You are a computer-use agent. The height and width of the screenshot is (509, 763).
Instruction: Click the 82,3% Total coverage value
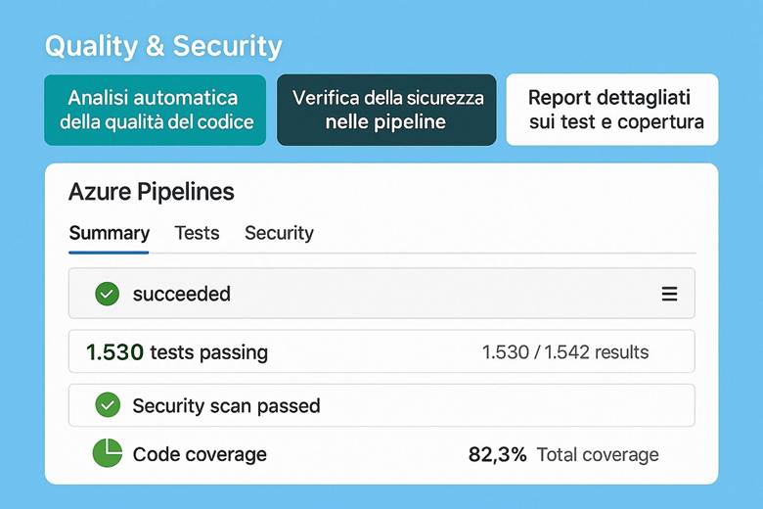coord(563,454)
